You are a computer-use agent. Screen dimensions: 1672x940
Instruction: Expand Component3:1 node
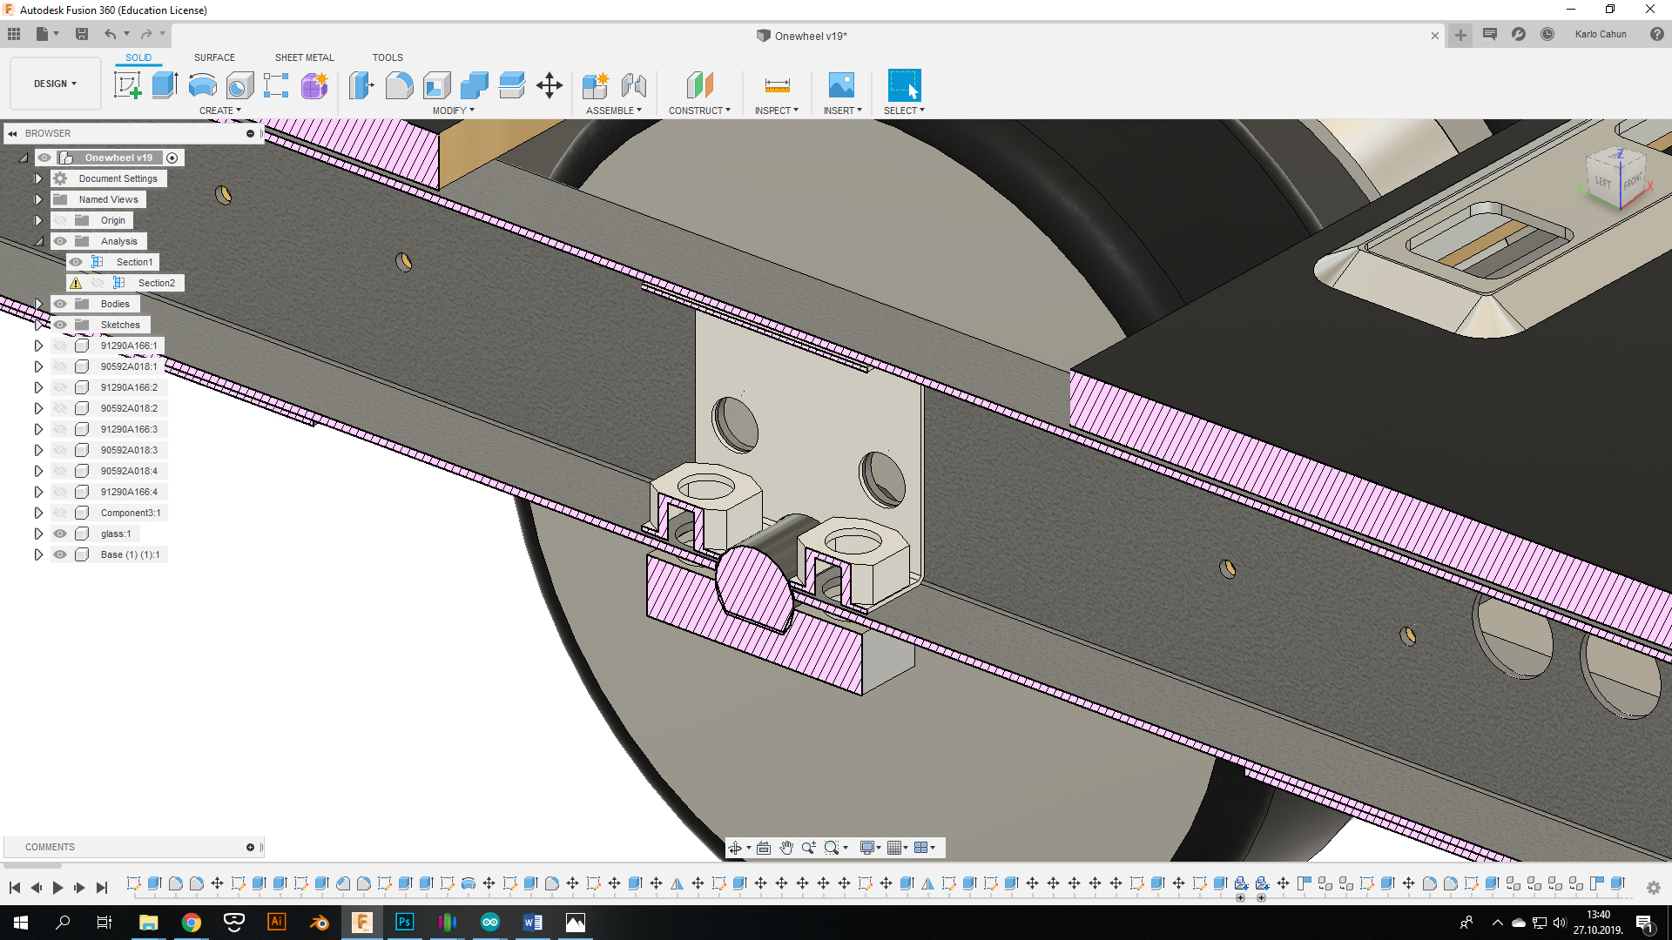(x=38, y=513)
